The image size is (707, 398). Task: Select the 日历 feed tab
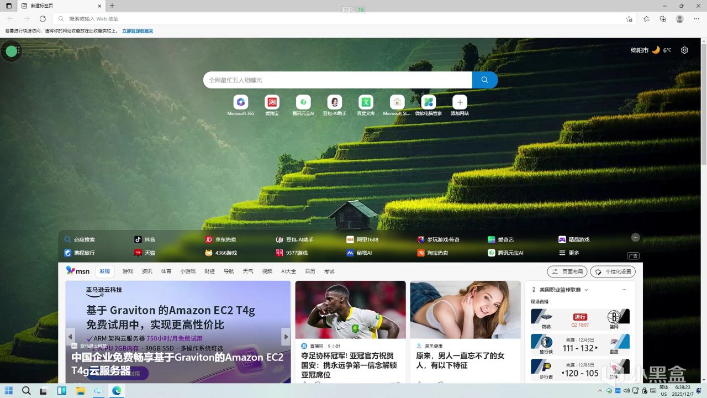pyautogui.click(x=310, y=271)
